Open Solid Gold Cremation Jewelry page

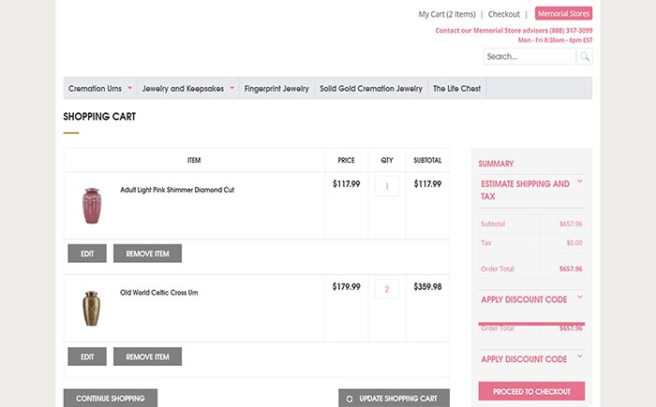pyautogui.click(x=371, y=88)
